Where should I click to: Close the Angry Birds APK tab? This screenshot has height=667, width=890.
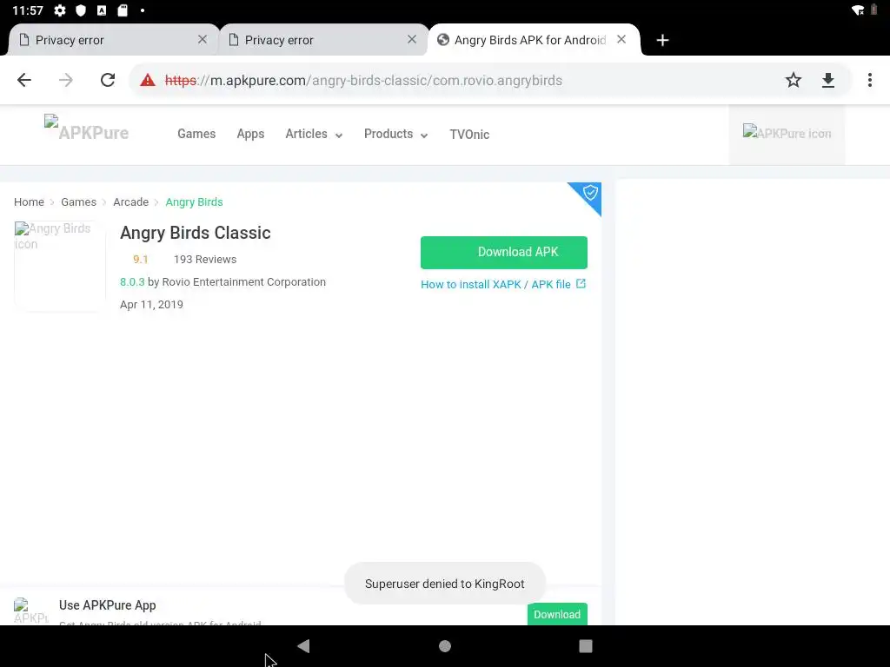click(x=621, y=39)
